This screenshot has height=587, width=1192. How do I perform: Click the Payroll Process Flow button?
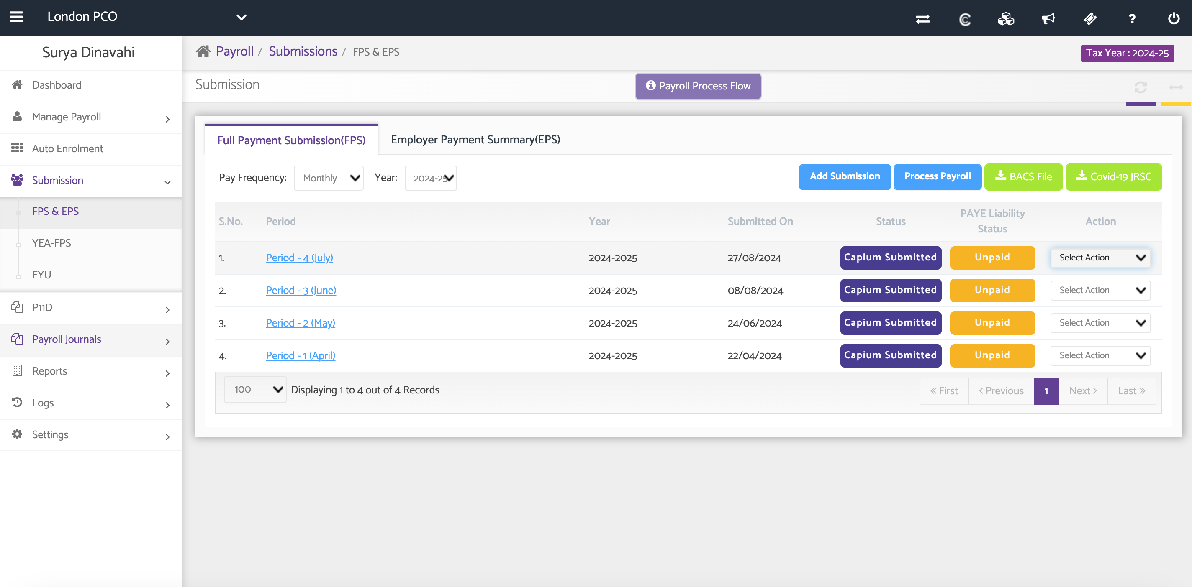point(698,86)
